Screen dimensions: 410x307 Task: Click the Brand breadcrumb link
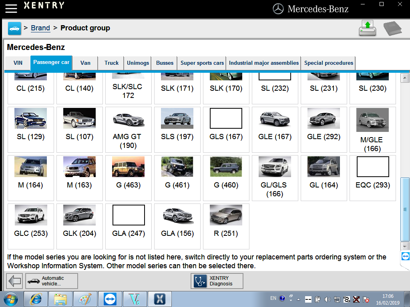click(40, 28)
